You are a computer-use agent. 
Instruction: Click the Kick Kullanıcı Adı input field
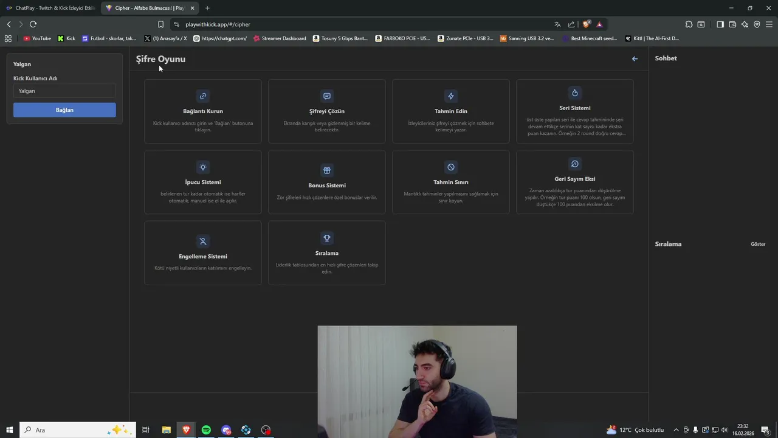64,91
